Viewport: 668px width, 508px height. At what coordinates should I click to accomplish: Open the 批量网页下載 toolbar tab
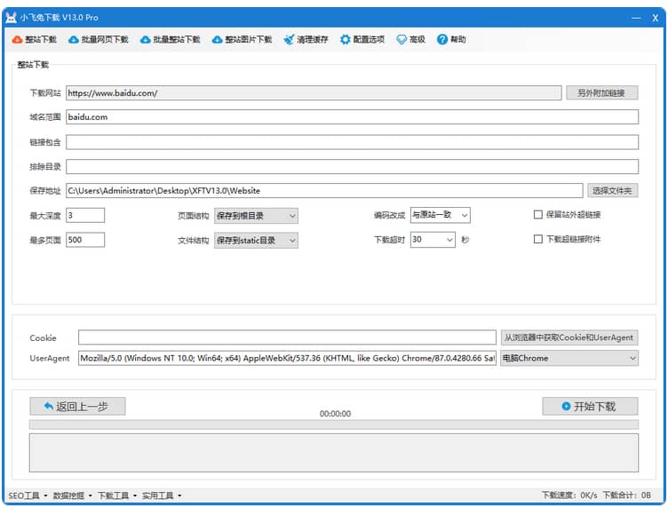99,40
